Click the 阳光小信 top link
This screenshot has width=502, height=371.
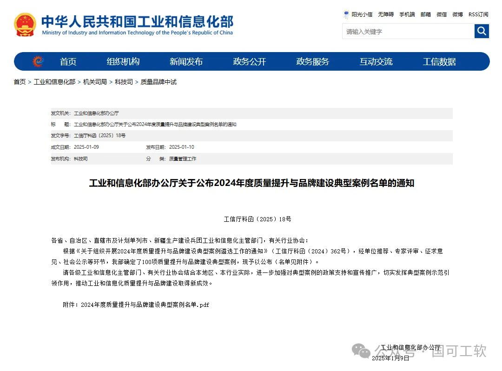point(362,14)
